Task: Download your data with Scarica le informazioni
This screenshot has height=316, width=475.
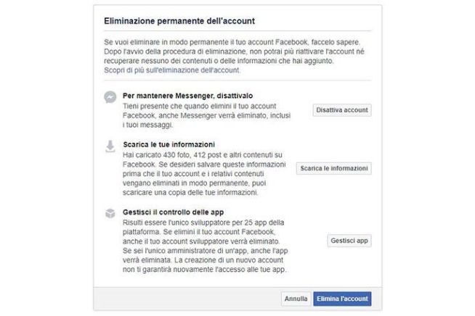Action: tap(334, 168)
